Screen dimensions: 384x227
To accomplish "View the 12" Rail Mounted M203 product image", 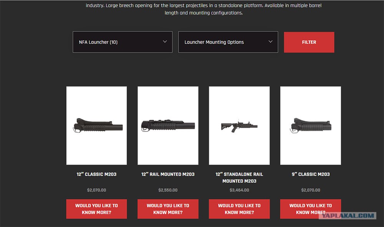I will tap(168, 125).
